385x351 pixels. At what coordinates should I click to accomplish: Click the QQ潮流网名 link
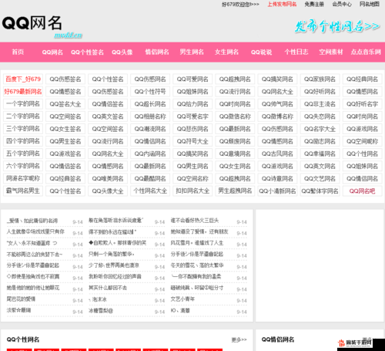150,129
